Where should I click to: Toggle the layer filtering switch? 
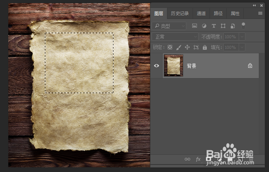243,26
